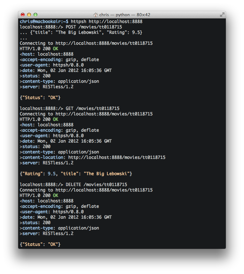
Task: Click the GET response JSON with Rating first
Action: [76, 174]
